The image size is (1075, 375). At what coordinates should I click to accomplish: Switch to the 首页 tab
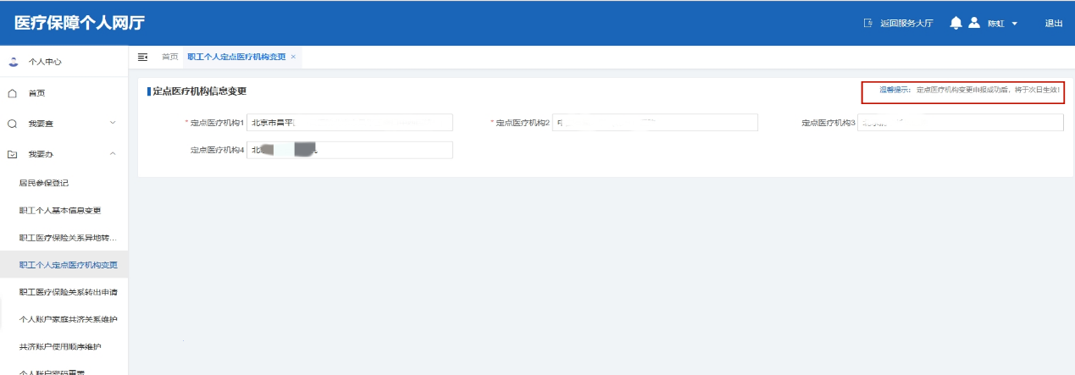pyautogui.click(x=169, y=57)
